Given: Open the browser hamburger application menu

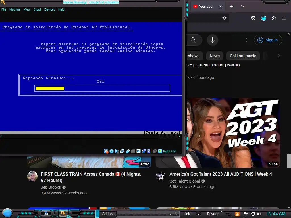Looking at the screenshot, I should point(284,18).
